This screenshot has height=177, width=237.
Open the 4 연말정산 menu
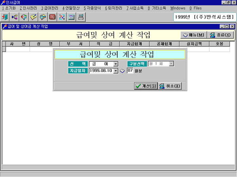pyautogui.click(x=71, y=8)
